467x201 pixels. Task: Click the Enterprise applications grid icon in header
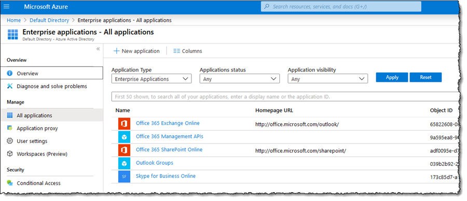click(x=13, y=34)
